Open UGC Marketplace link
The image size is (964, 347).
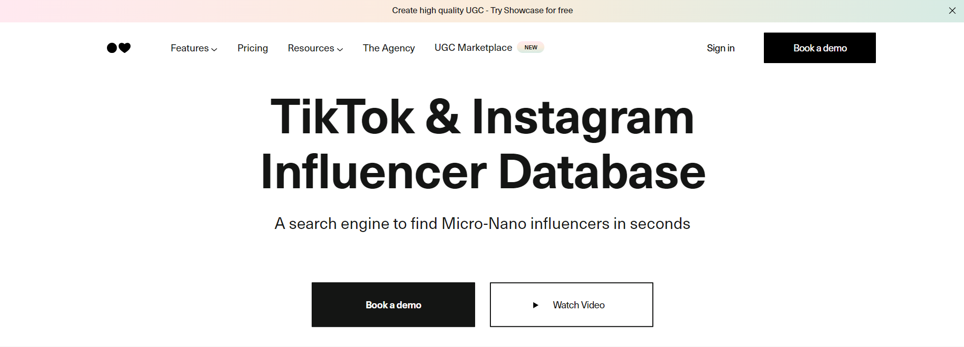coord(473,47)
